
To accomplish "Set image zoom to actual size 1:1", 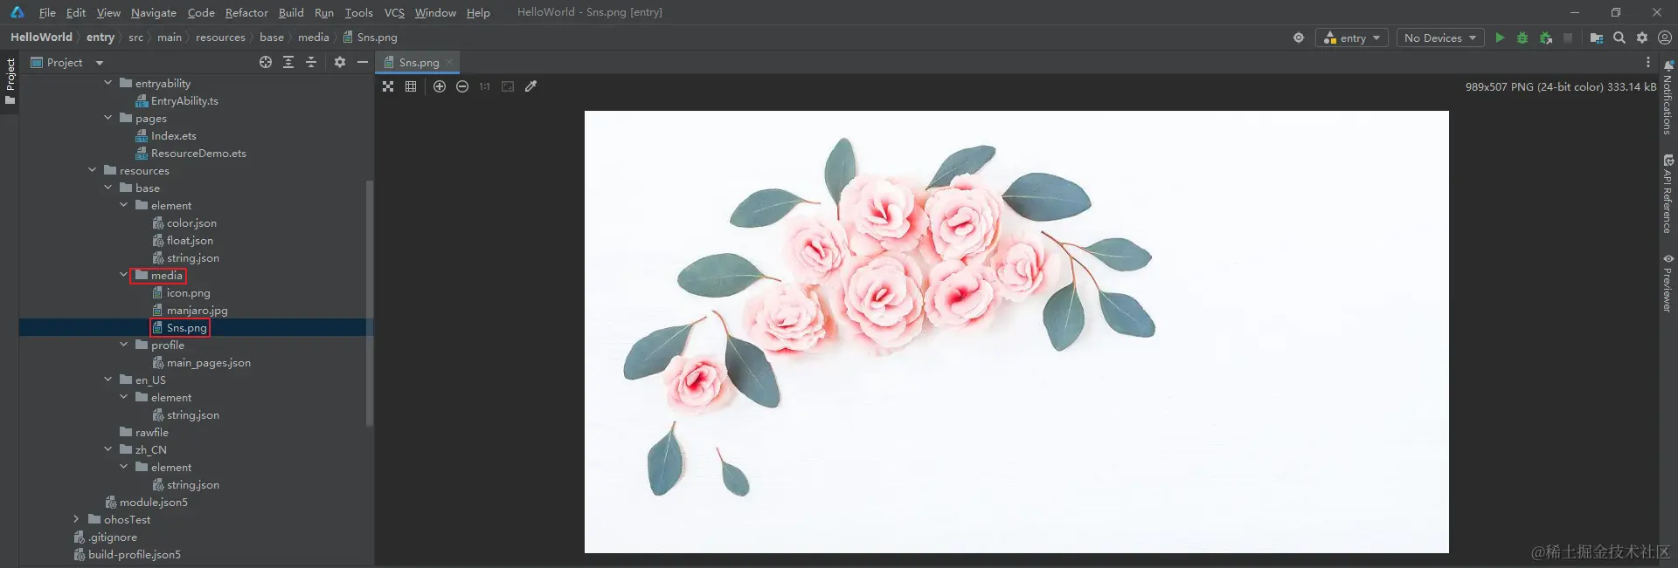I will click(484, 86).
